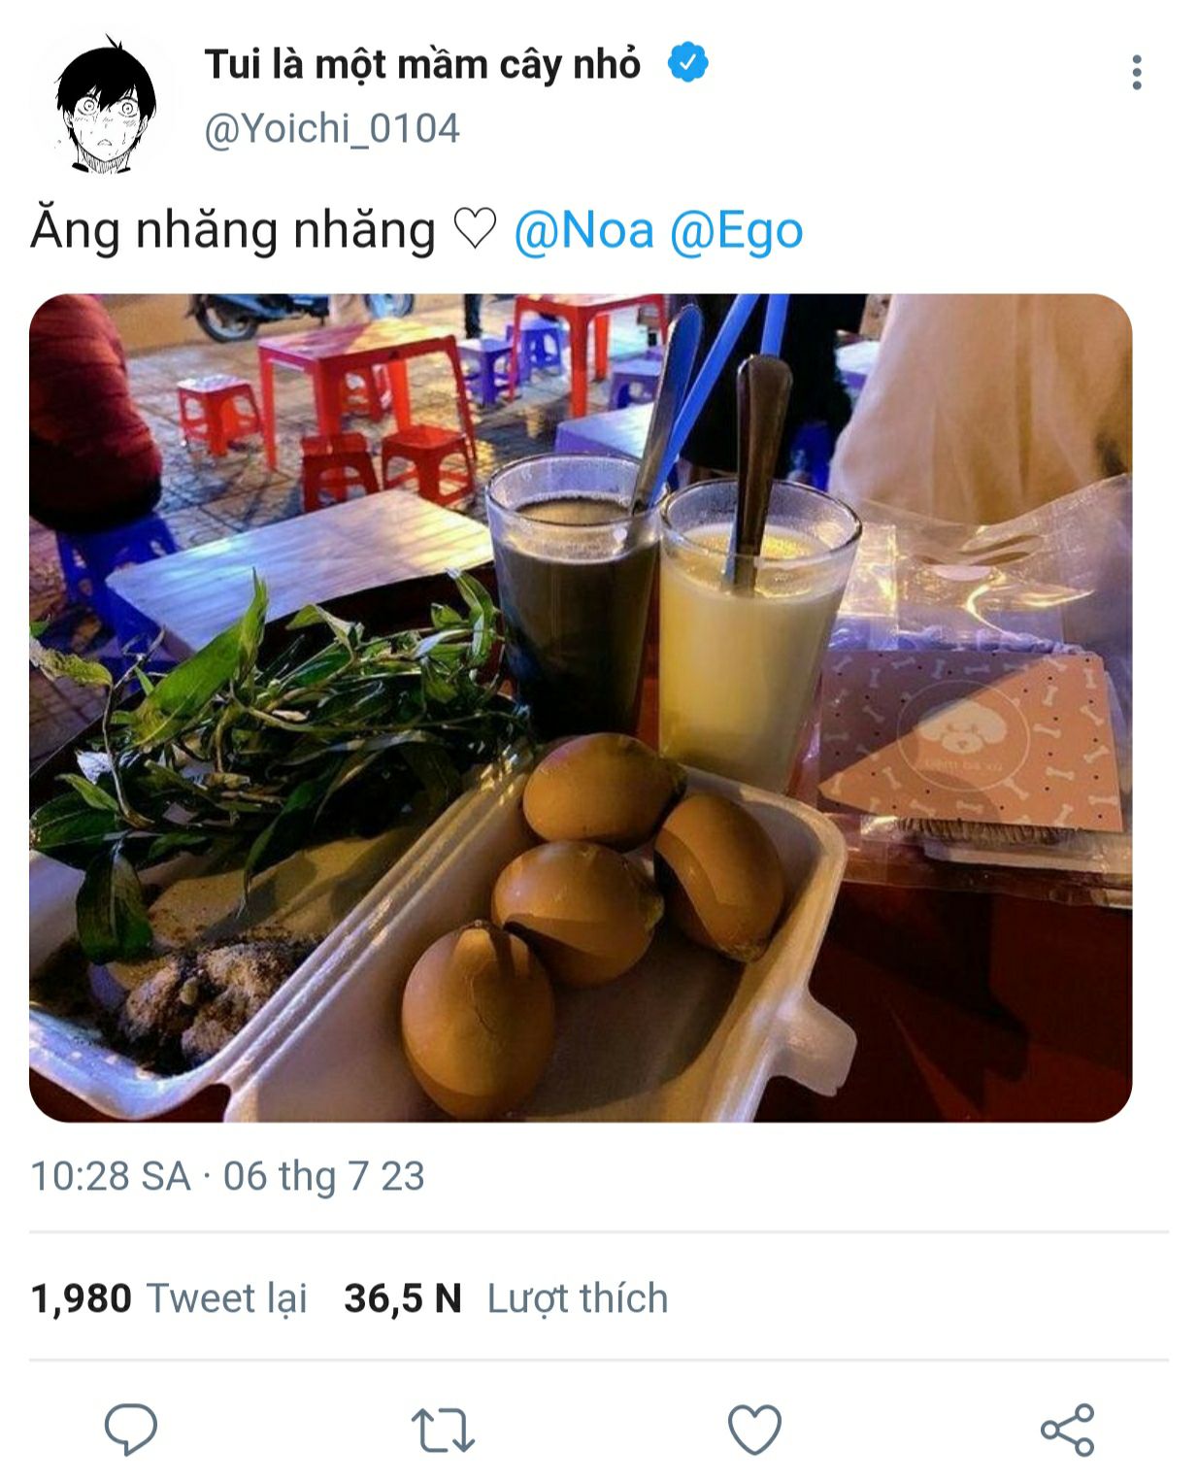Click the blue verified badge
1198x1481 pixels.
tap(687, 63)
